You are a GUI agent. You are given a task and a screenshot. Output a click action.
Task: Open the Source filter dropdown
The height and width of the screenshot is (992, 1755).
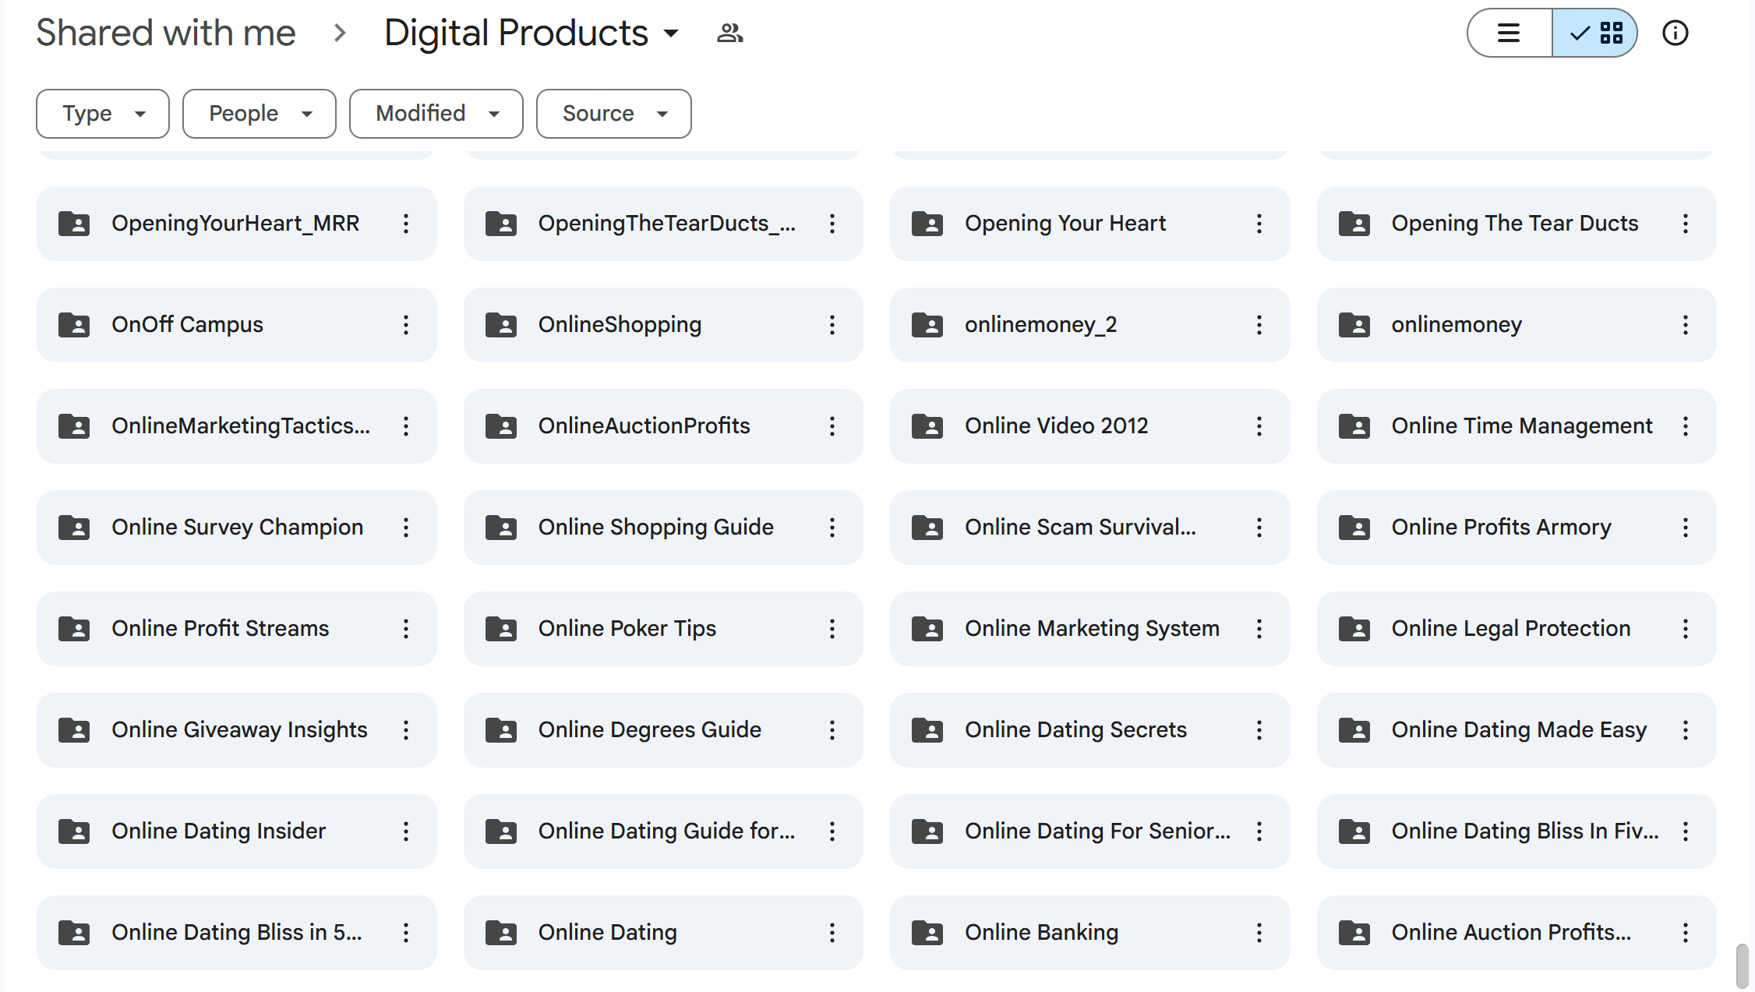click(613, 114)
